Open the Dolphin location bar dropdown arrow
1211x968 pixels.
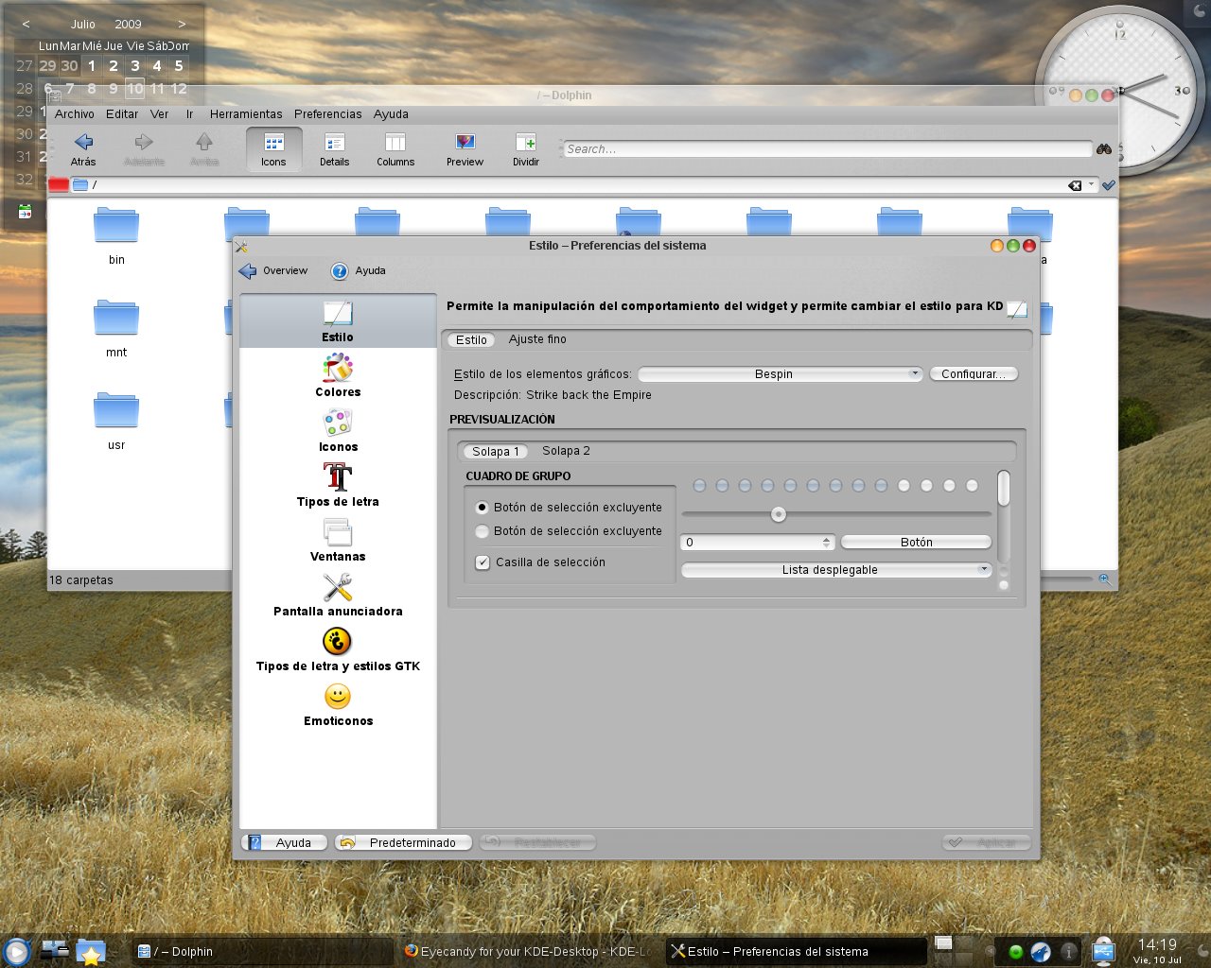(x=1091, y=185)
